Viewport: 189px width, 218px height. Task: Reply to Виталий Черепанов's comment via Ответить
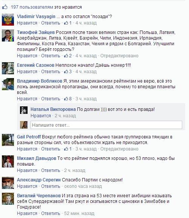coord(51,213)
